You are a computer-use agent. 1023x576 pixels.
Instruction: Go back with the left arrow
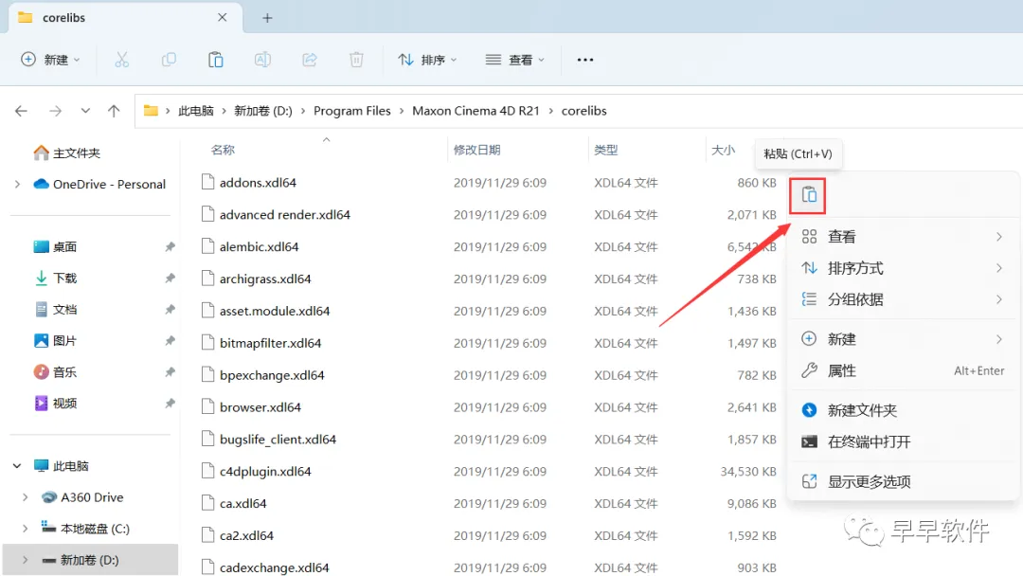point(21,111)
